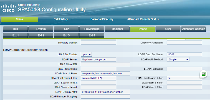Click the LDAP Client DN label
This screenshot has width=210, height=100.
(68, 64)
